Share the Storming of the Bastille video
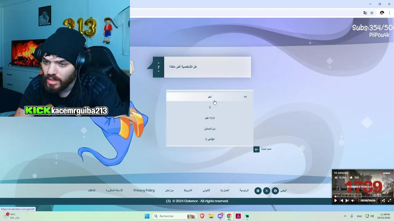The image size is (394, 221). [x=383, y=200]
